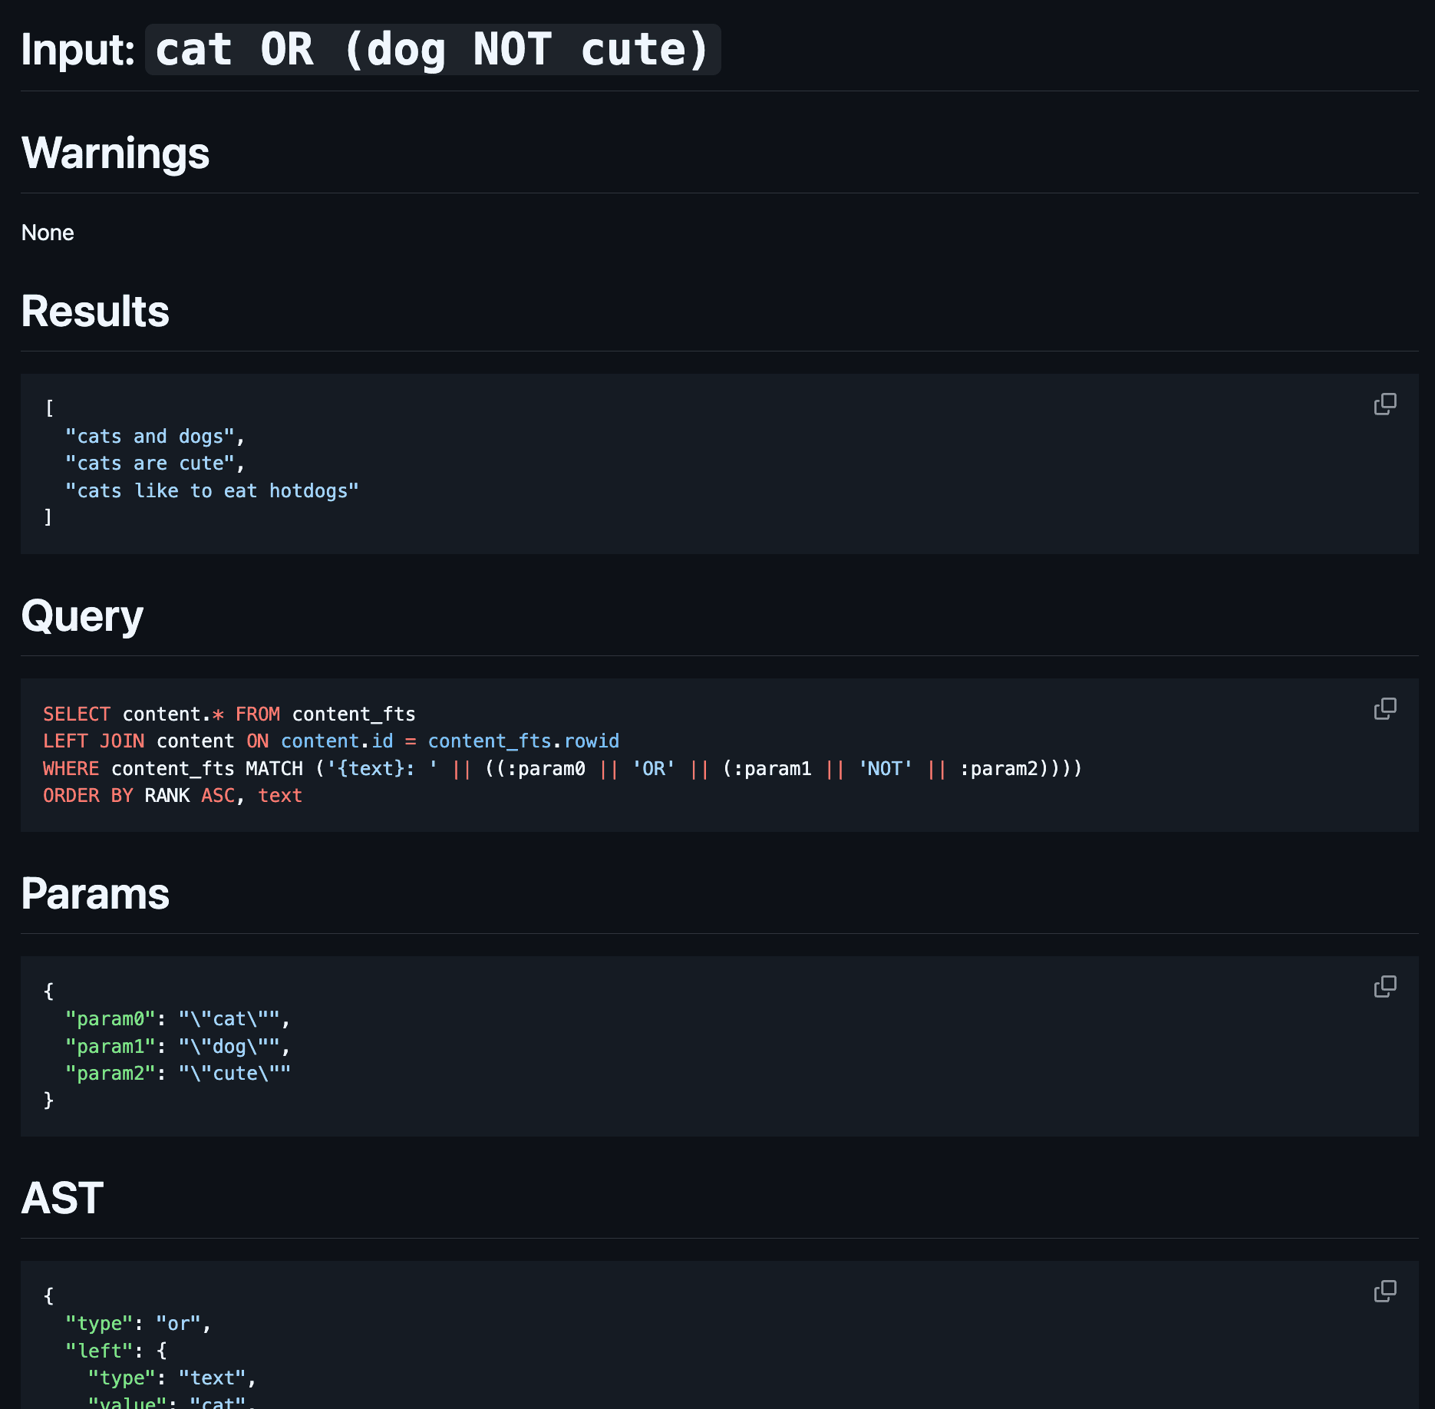Click the ORDER BY keyword in the query

click(x=88, y=796)
